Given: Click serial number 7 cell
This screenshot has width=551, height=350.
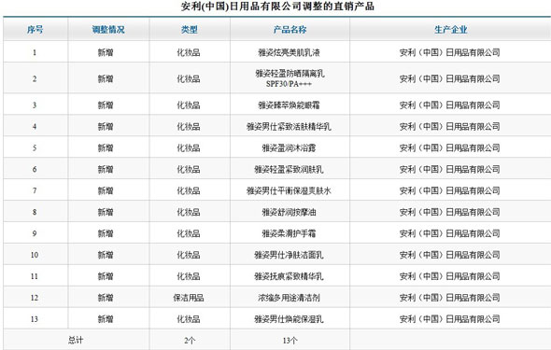Looking at the screenshot, I should click(35, 190).
